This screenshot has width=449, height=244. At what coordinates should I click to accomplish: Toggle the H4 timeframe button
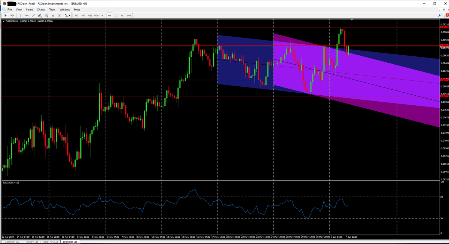click(x=109, y=15)
